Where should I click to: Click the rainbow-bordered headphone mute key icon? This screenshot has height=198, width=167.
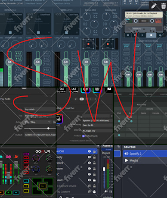[59, 119]
